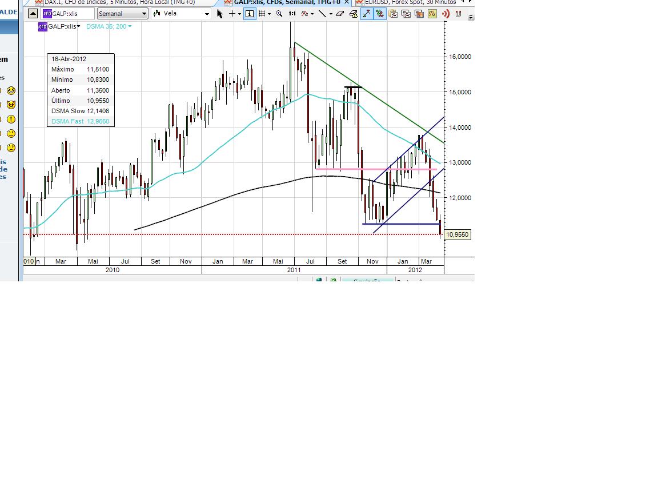Click the grinning smiley emoticon

pyautogui.click(x=11, y=90)
